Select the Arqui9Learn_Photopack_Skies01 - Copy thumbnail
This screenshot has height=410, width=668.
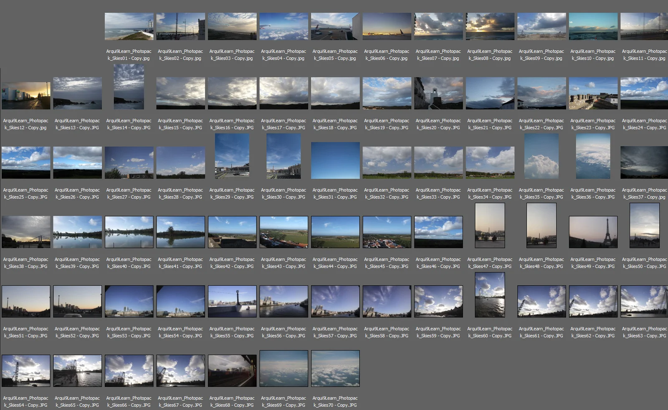pyautogui.click(x=129, y=25)
